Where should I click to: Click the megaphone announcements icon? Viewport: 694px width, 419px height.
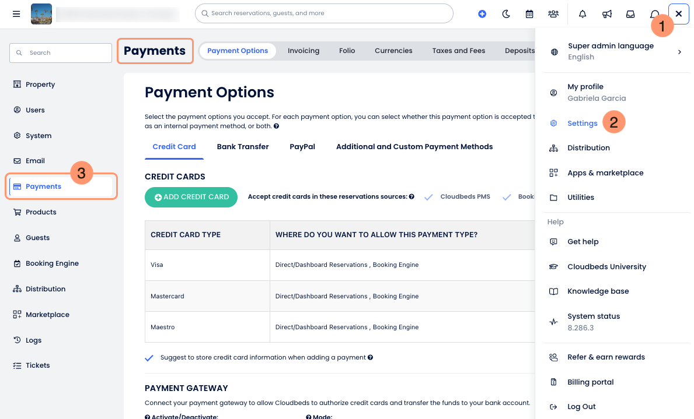coord(607,14)
